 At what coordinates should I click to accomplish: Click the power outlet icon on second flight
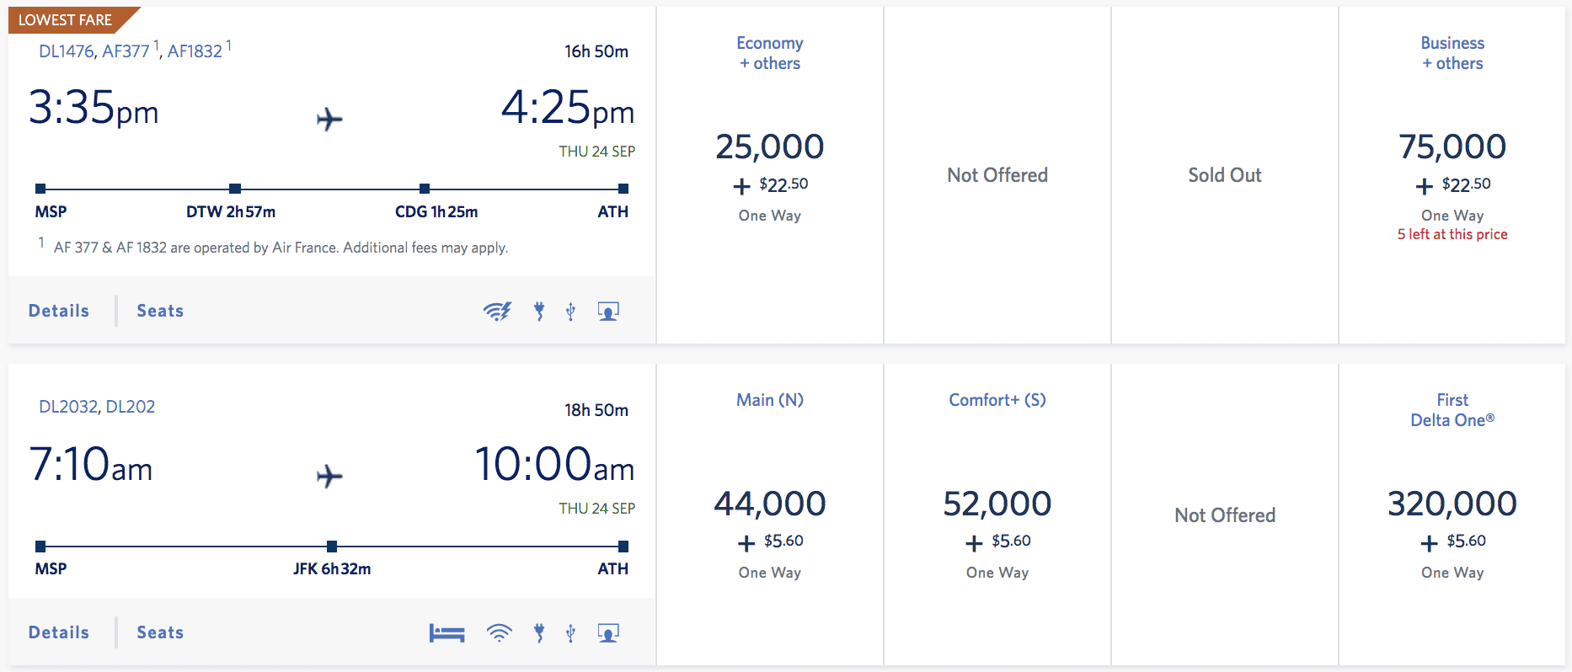(x=539, y=633)
